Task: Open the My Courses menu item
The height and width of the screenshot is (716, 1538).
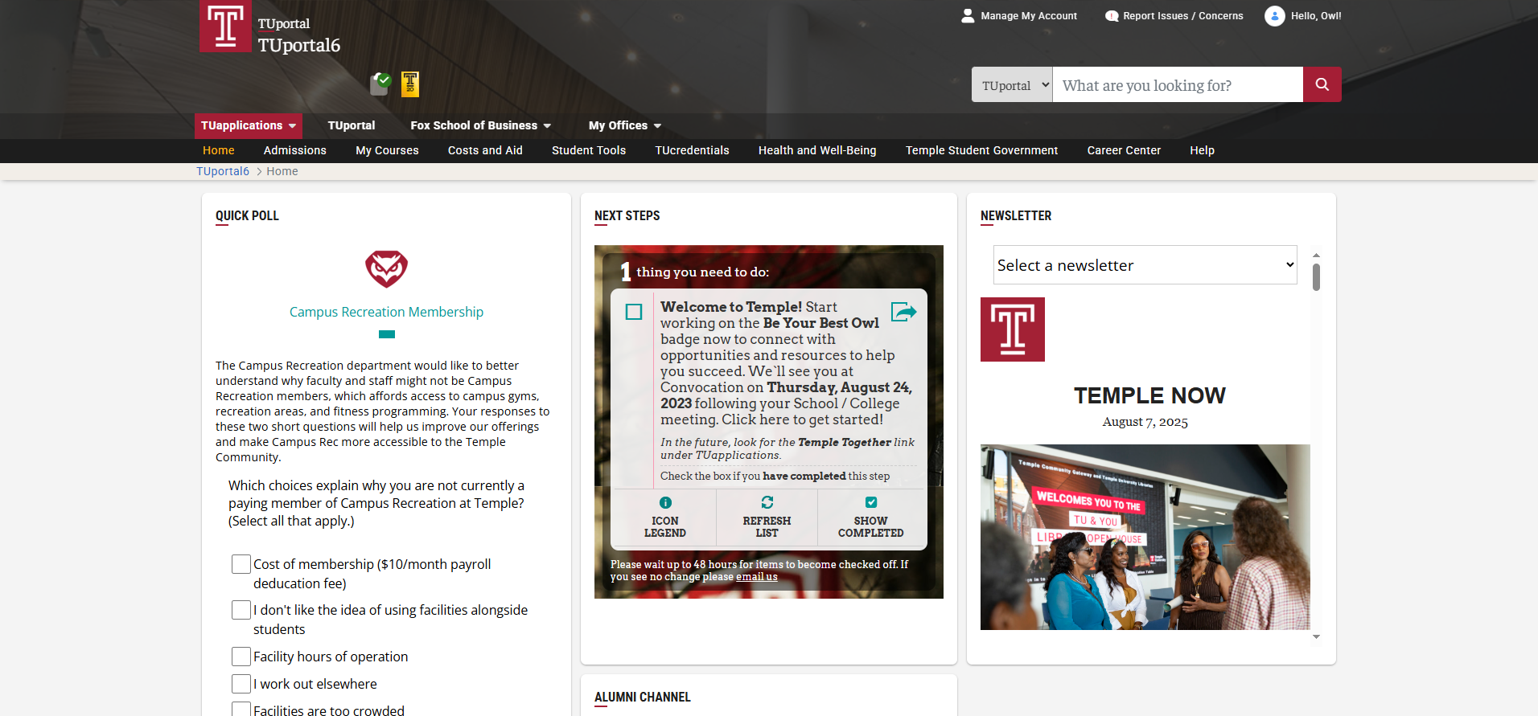Action: [387, 150]
